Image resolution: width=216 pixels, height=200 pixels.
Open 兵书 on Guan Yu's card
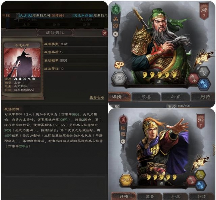pos(204,84)
